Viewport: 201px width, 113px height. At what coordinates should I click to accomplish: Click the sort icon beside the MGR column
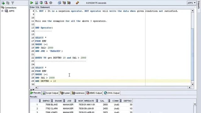pos(75,101)
